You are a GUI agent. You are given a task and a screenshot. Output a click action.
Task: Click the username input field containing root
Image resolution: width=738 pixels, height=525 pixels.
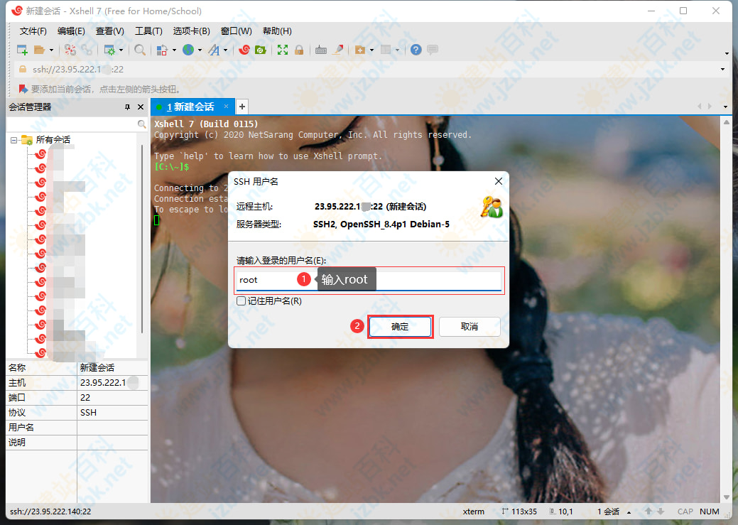click(x=369, y=281)
